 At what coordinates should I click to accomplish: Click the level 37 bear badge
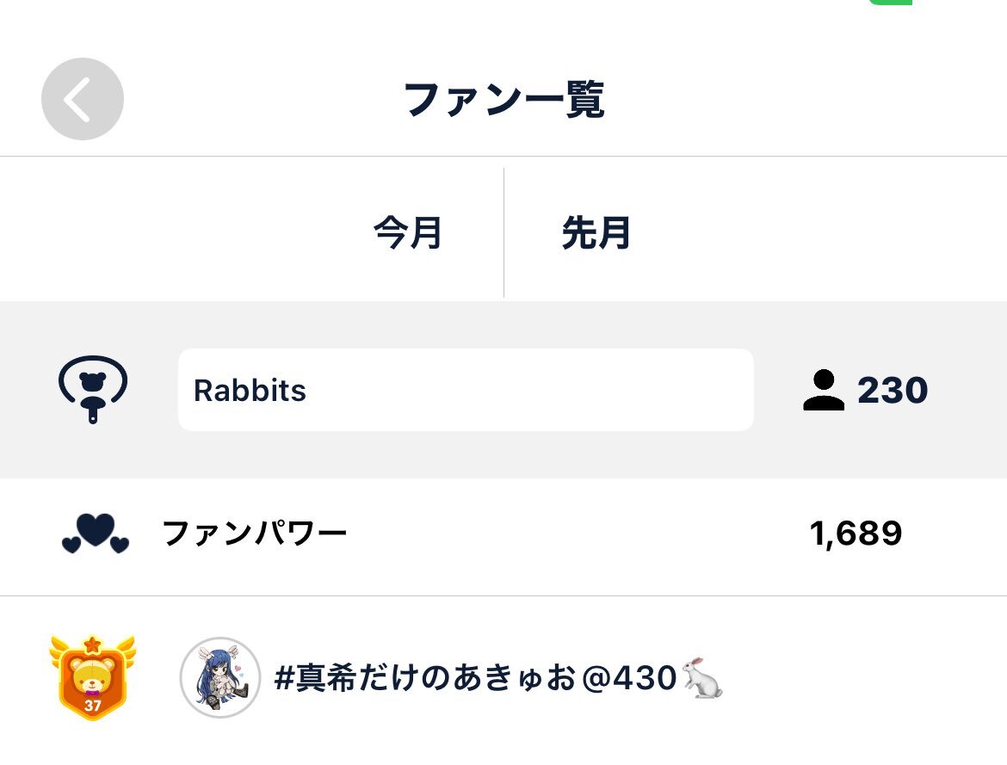coord(92,677)
